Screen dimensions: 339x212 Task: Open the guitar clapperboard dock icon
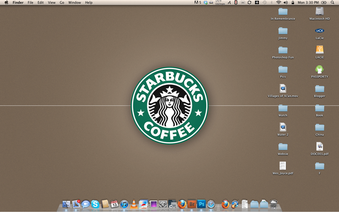(x=235, y=204)
